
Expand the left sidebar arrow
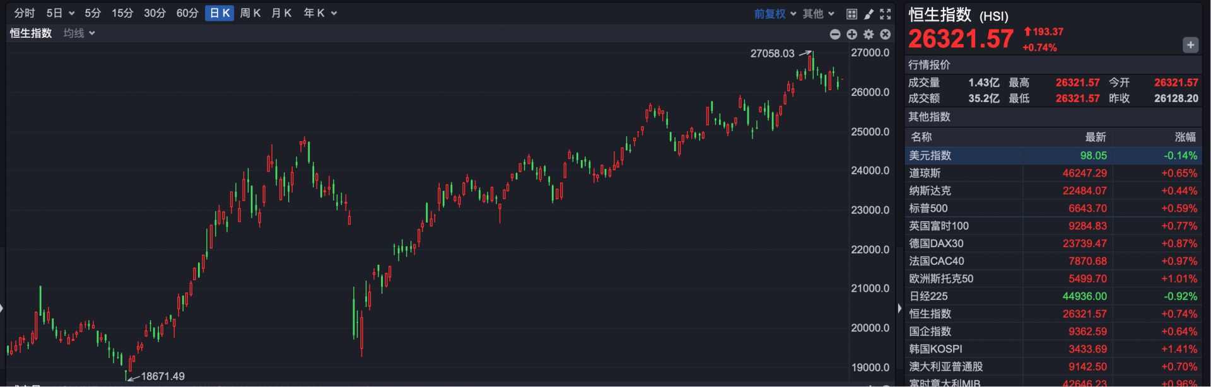coord(3,308)
